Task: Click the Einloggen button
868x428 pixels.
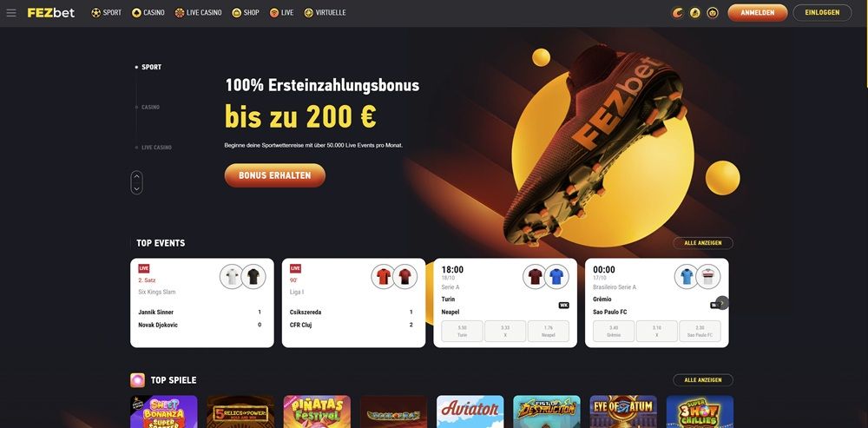Action: pyautogui.click(x=822, y=13)
